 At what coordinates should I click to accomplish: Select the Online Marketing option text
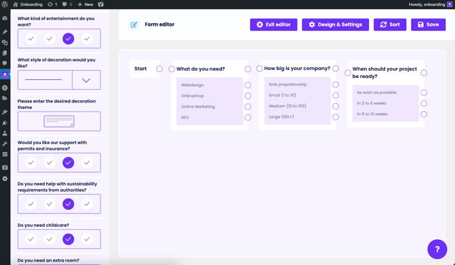point(198,106)
